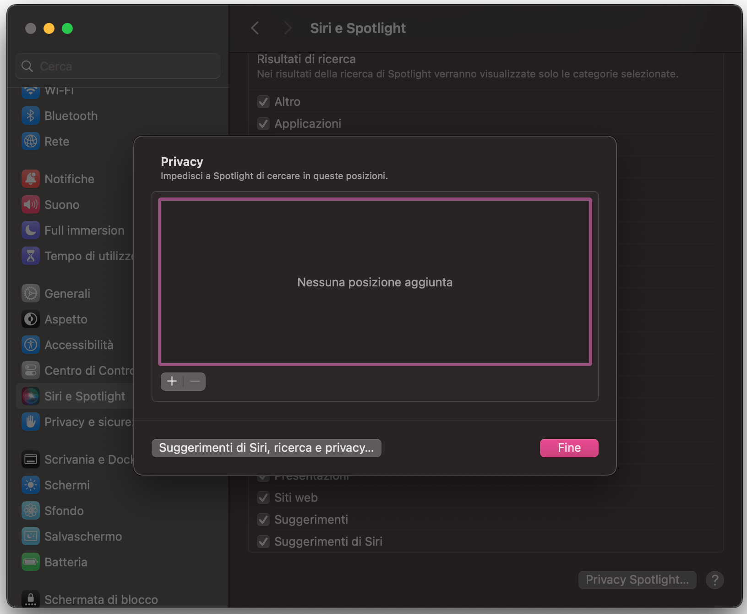Open the Sfondo wallpaper settings

point(30,510)
